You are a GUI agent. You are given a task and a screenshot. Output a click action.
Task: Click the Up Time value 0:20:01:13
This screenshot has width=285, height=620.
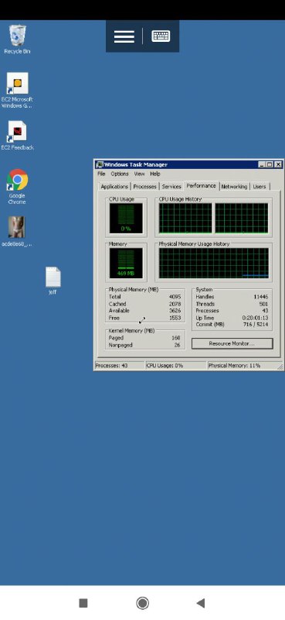[255, 318]
